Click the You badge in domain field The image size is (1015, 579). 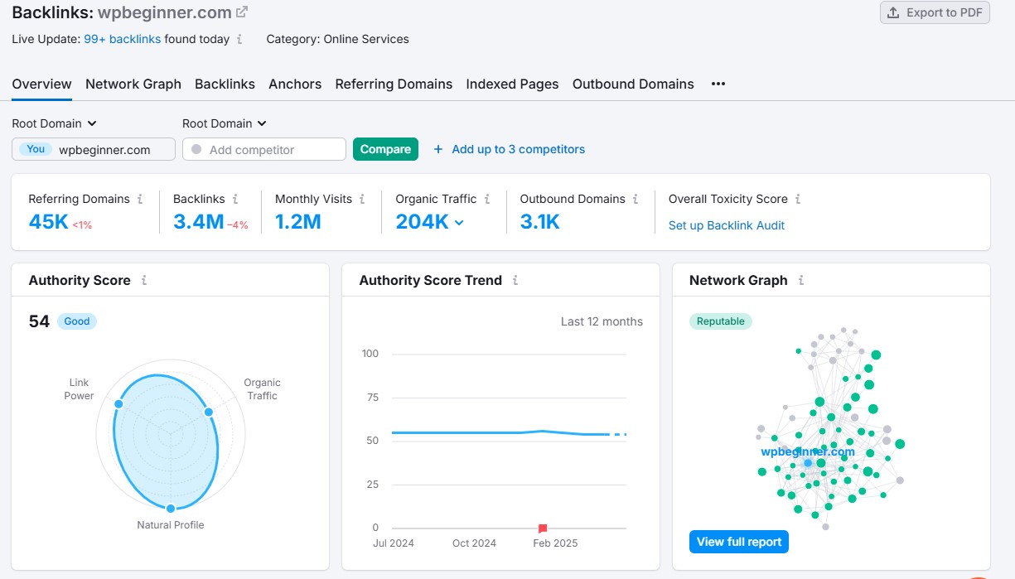36,149
